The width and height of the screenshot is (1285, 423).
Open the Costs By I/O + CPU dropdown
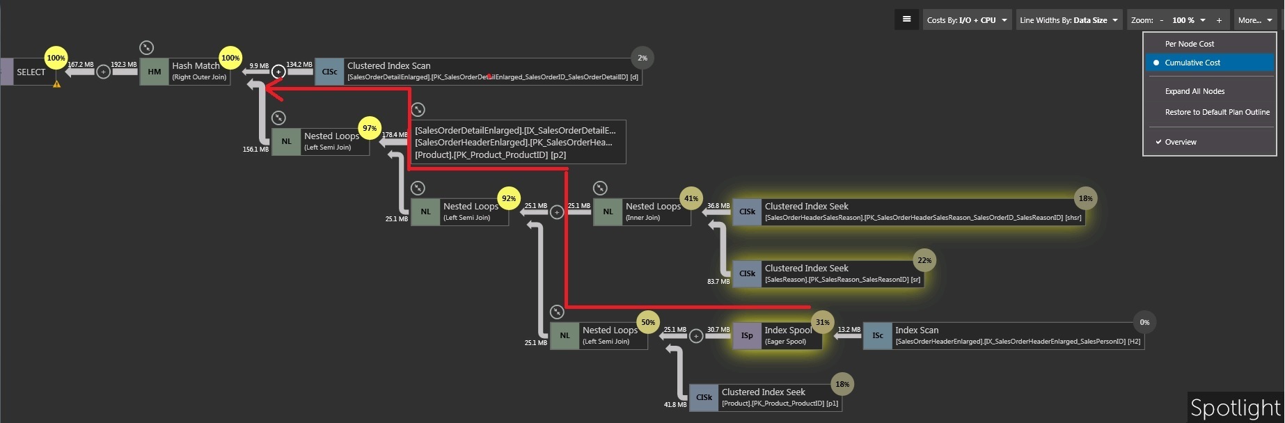coord(967,20)
